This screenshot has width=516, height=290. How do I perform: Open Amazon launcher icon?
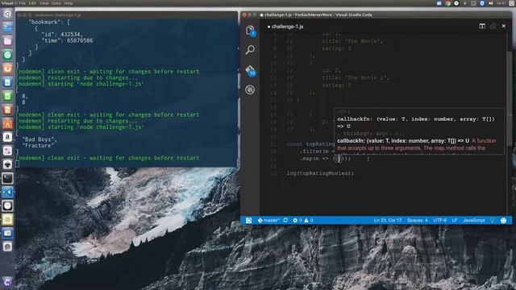pyautogui.click(x=7, y=137)
